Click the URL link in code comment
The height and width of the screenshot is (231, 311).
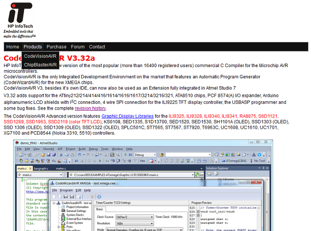(37, 191)
